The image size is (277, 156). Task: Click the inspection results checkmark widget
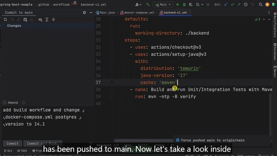[x=258, y=19]
